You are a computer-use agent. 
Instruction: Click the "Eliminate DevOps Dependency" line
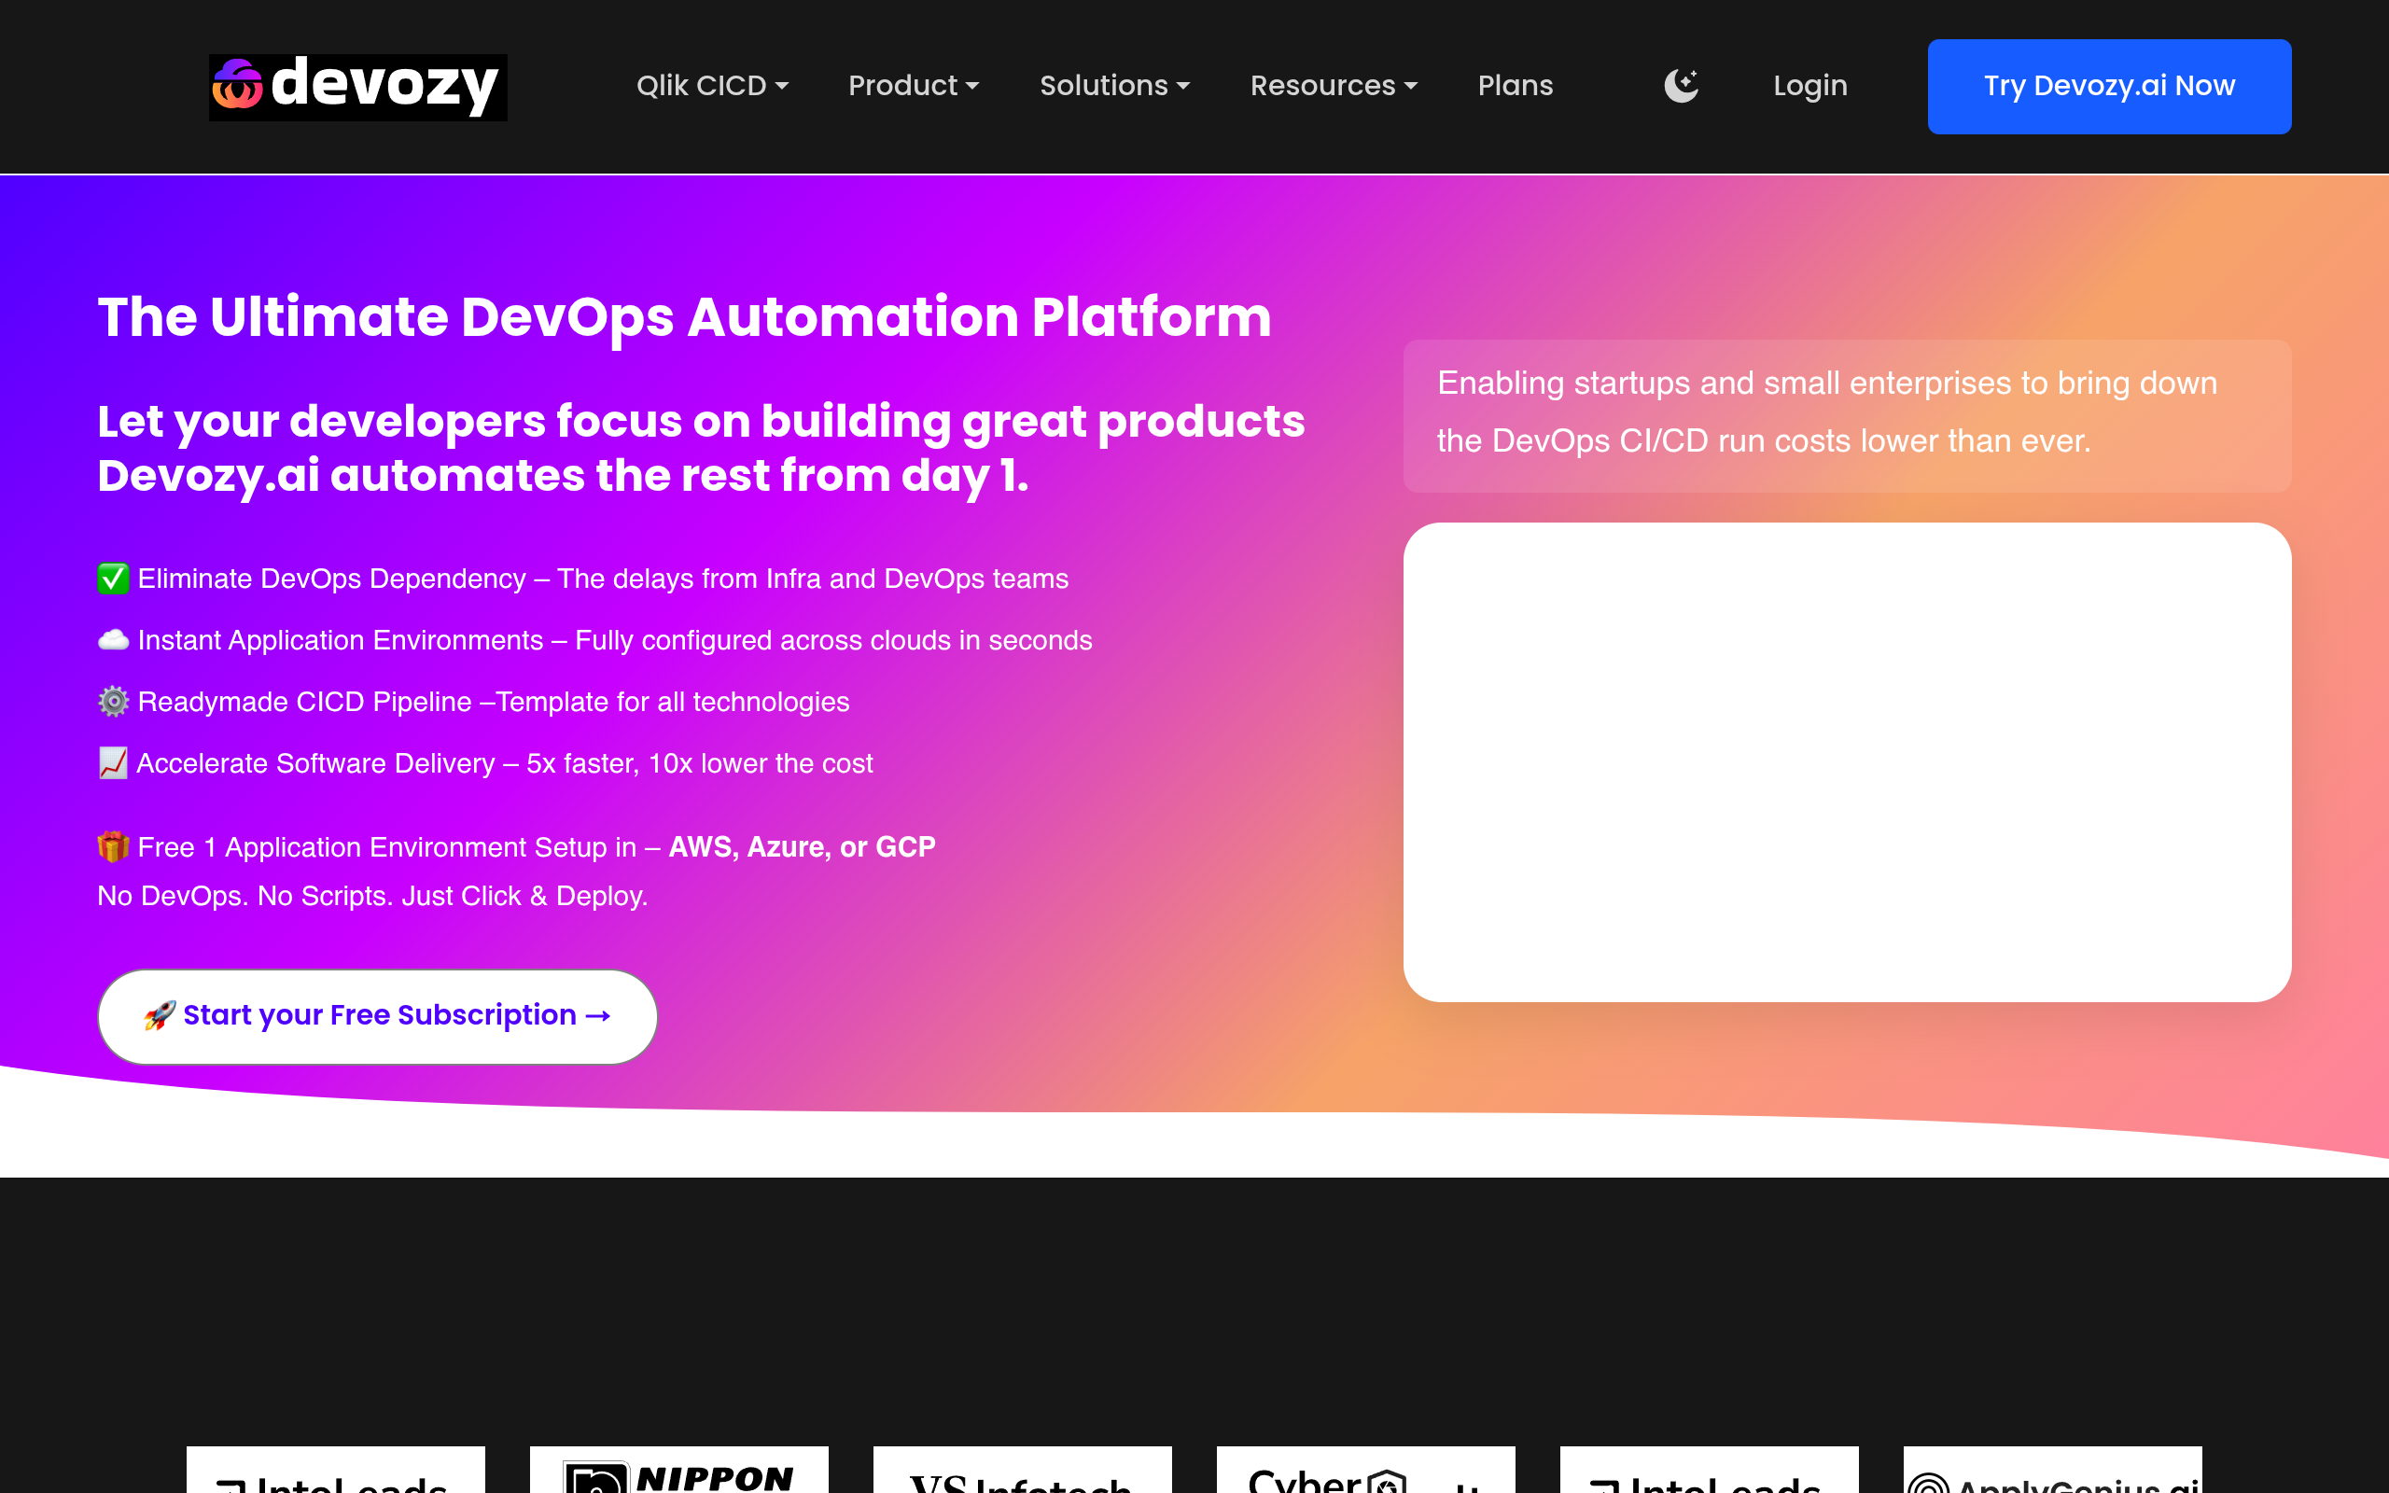582,579
